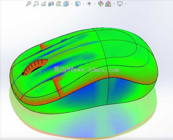Click the Display Style icon
Viewport: 173px width, 140px height.
78,4
